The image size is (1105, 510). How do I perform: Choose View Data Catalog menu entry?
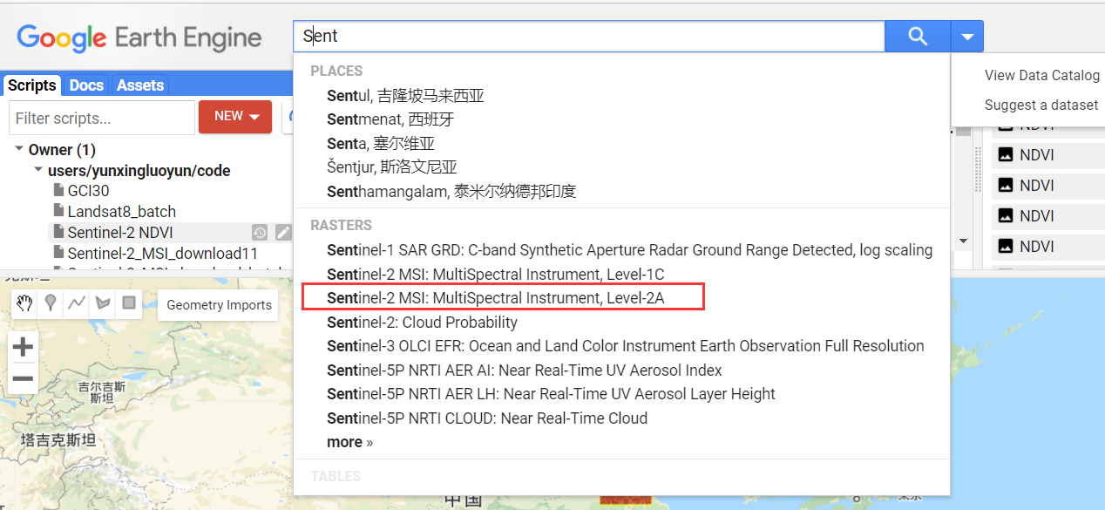(1041, 75)
